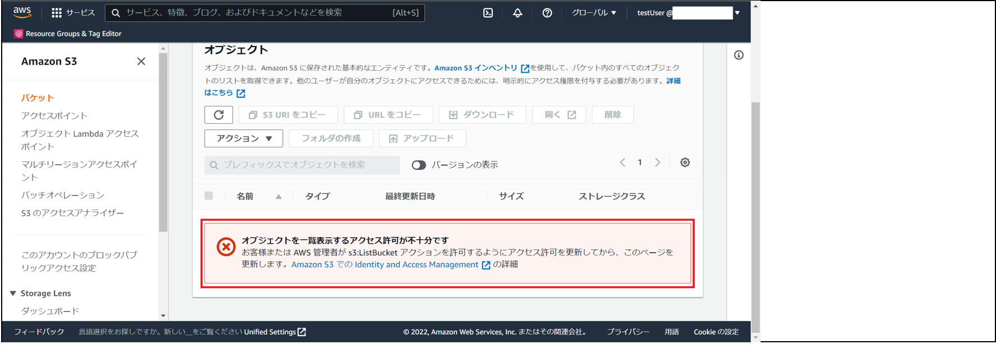Open プライバシー in the footer

(628, 332)
